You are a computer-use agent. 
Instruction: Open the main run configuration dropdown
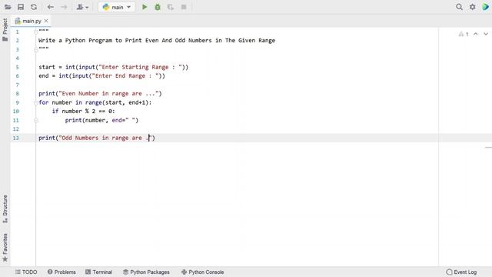pyautogui.click(x=116, y=7)
